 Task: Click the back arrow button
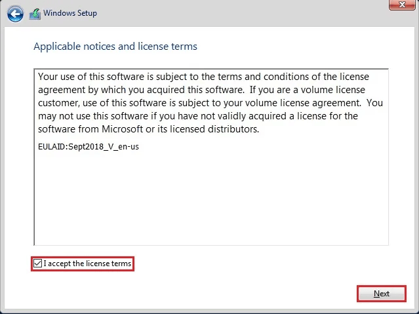17,14
